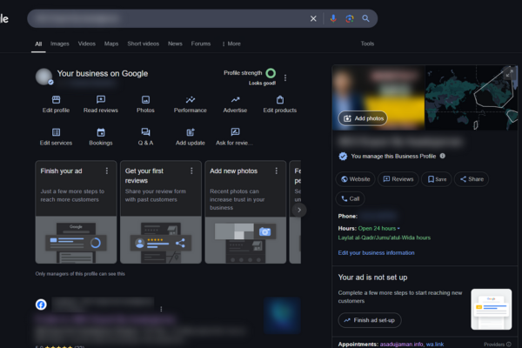Screen dimensions: 522x348
Task: Clear the search box with X icon
Action: click(x=313, y=18)
